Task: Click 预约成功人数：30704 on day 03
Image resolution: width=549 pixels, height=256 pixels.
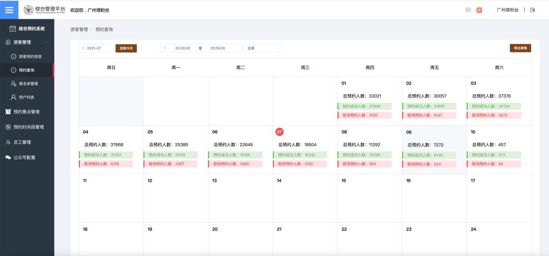Action: (494, 106)
